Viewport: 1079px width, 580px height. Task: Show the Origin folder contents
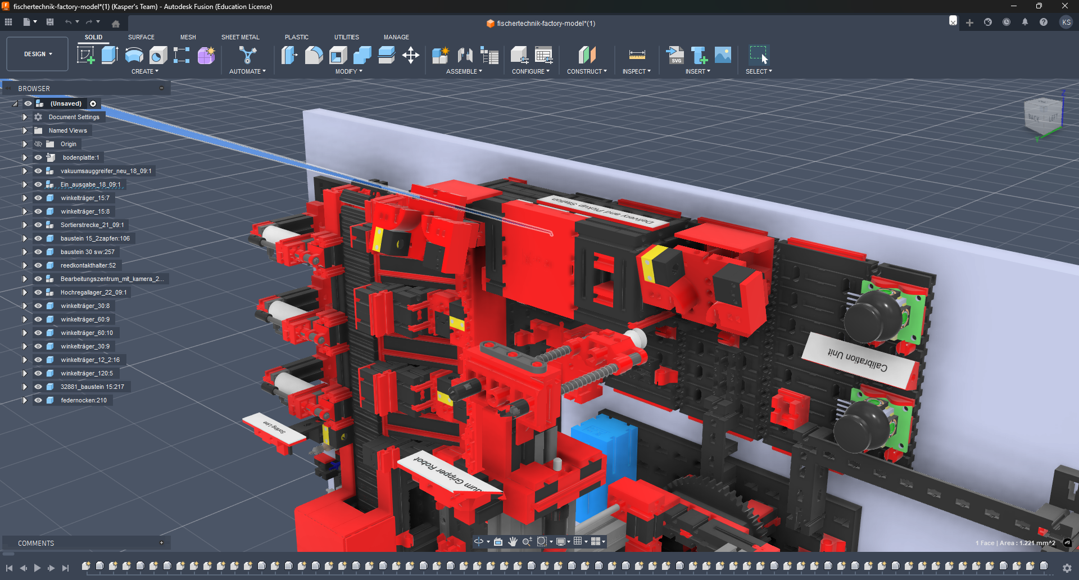24,144
